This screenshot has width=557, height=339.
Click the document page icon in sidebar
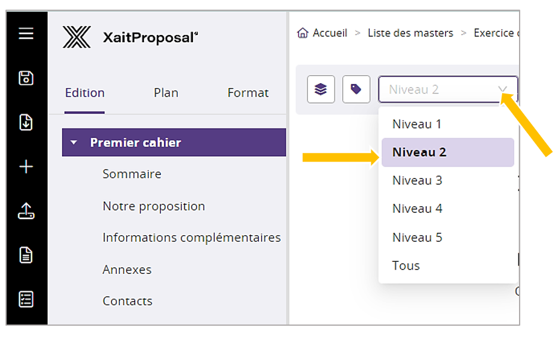pyautogui.click(x=26, y=255)
